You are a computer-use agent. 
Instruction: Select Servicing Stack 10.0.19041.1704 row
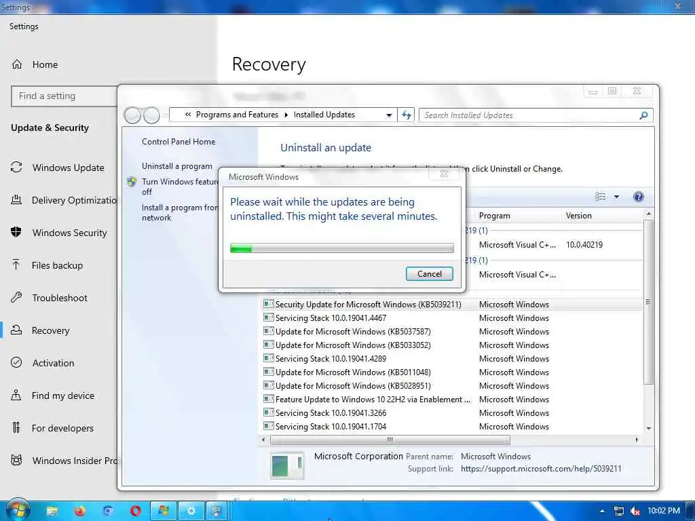(x=452, y=427)
